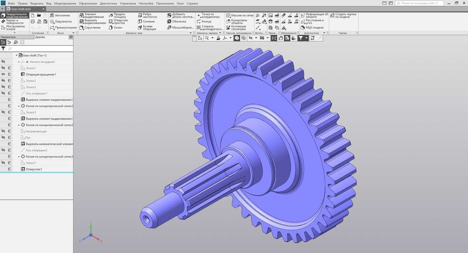The width and height of the screenshot is (468, 253).
Task: Select Вырезать кинематический элемент tree item
Action: (47, 144)
